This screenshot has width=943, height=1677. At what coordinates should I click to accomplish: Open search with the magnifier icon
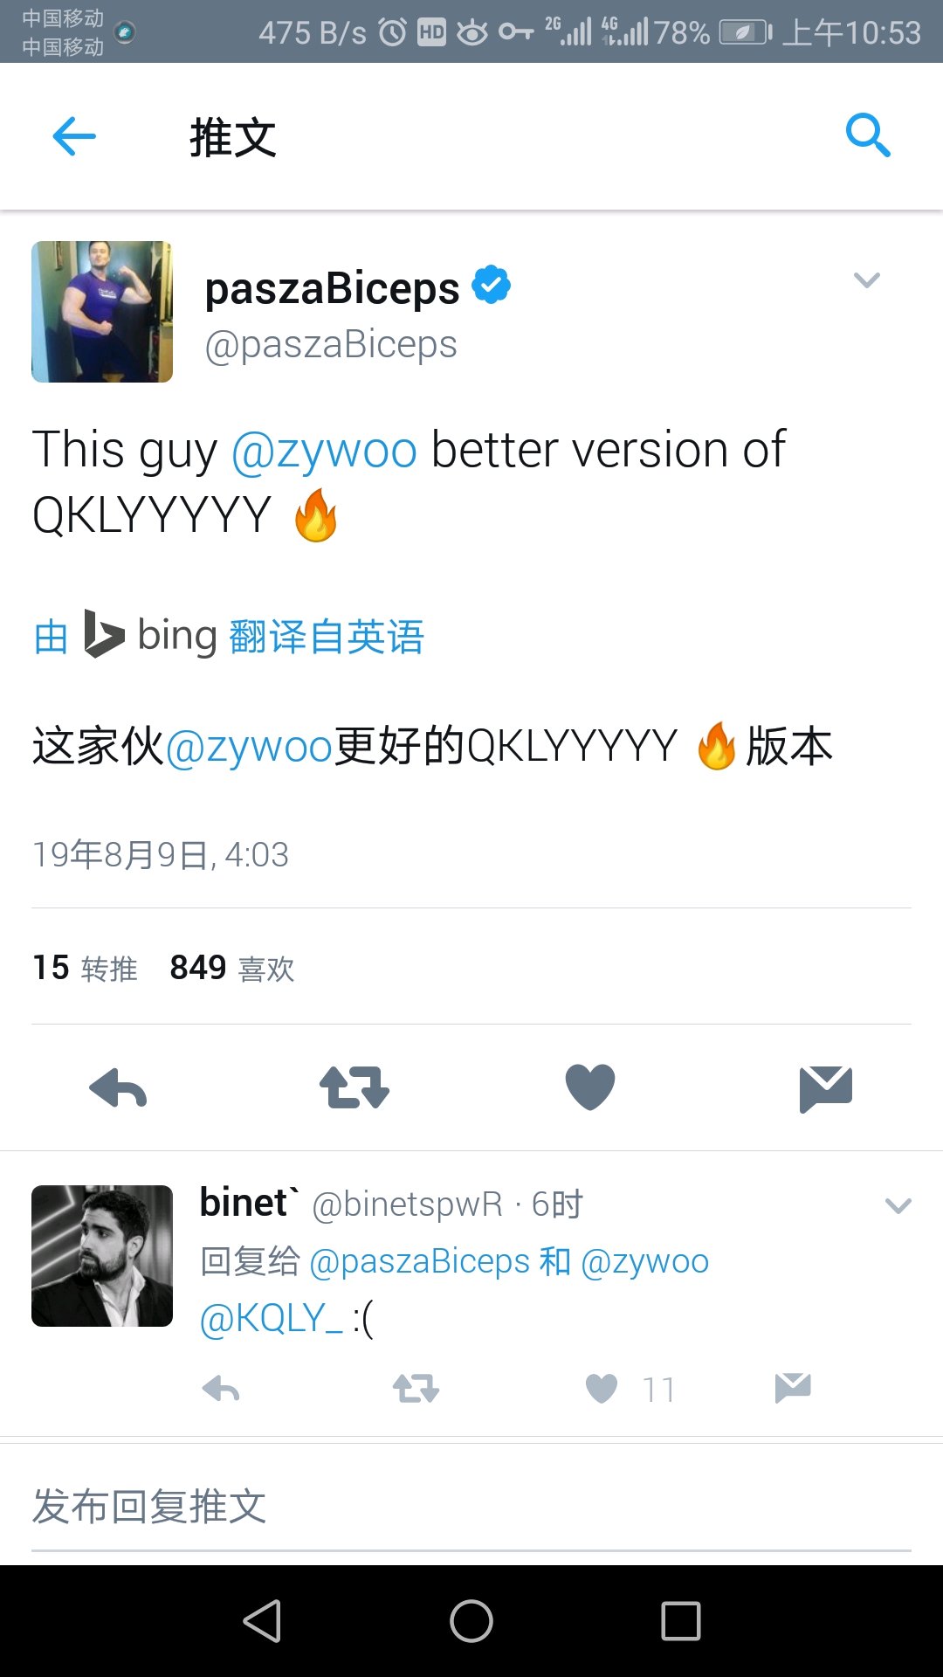click(868, 135)
